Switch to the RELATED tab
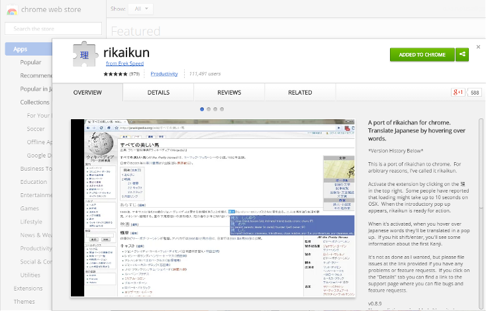The image size is (486, 311). coord(300,93)
